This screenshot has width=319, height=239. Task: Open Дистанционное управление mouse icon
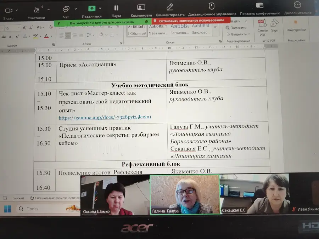212,6
